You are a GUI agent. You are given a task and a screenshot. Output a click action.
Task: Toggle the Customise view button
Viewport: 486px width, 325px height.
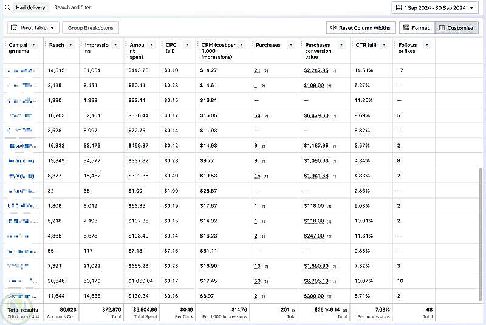458,27
